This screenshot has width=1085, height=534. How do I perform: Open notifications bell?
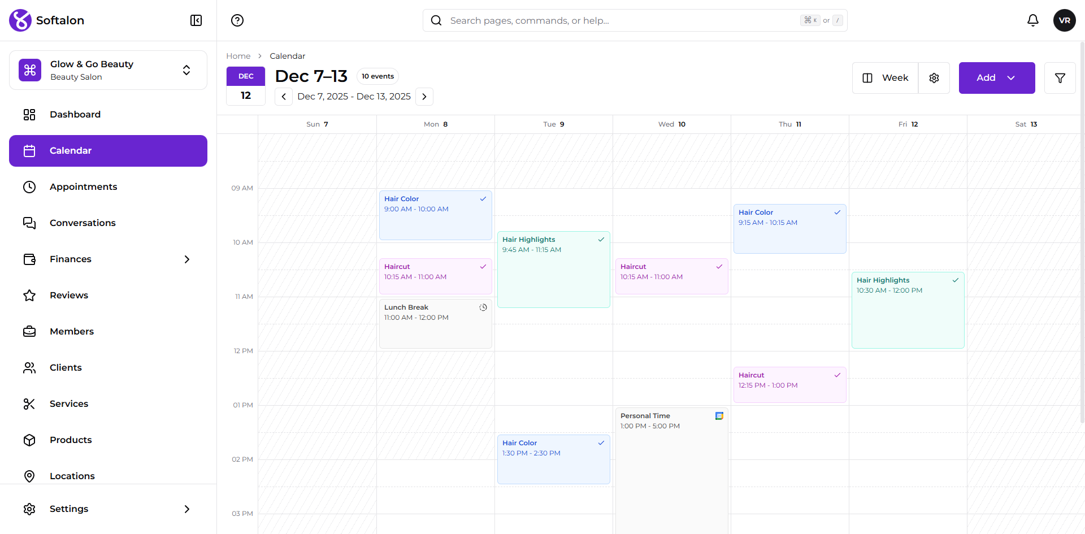1033,20
